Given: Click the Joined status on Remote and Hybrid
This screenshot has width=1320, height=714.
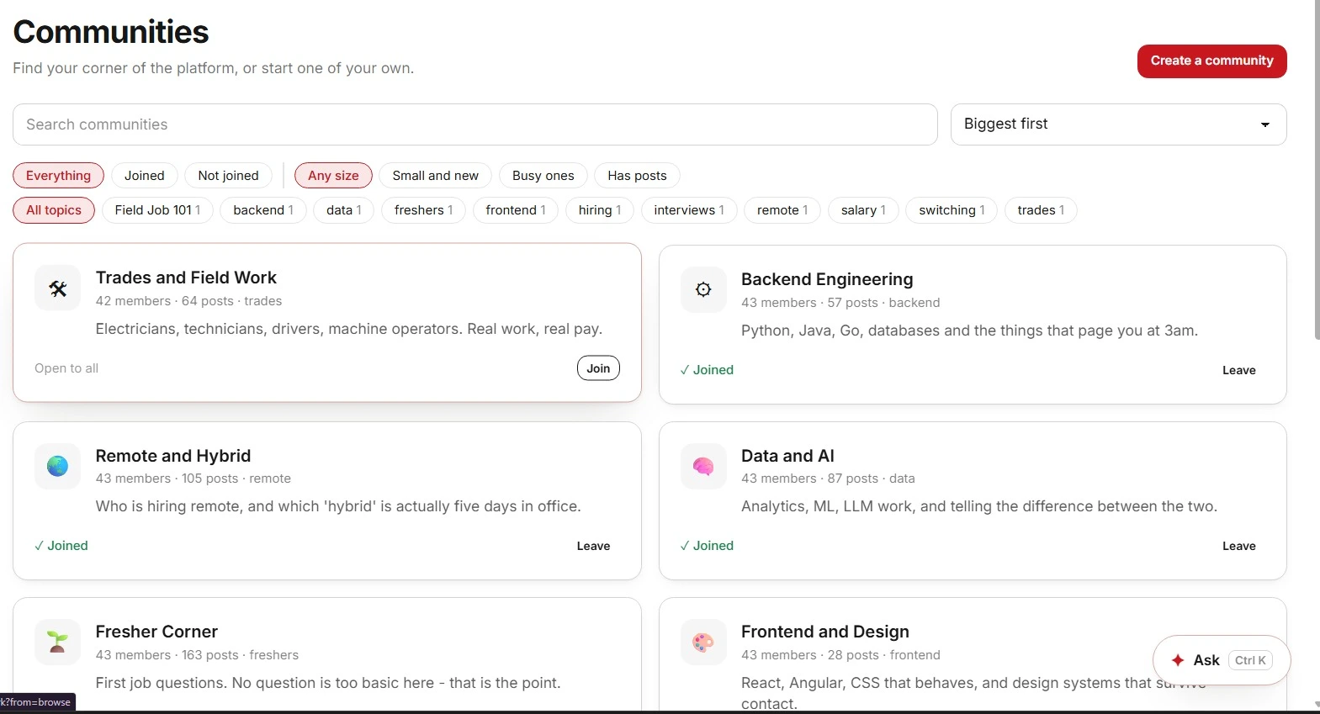Looking at the screenshot, I should 61,546.
